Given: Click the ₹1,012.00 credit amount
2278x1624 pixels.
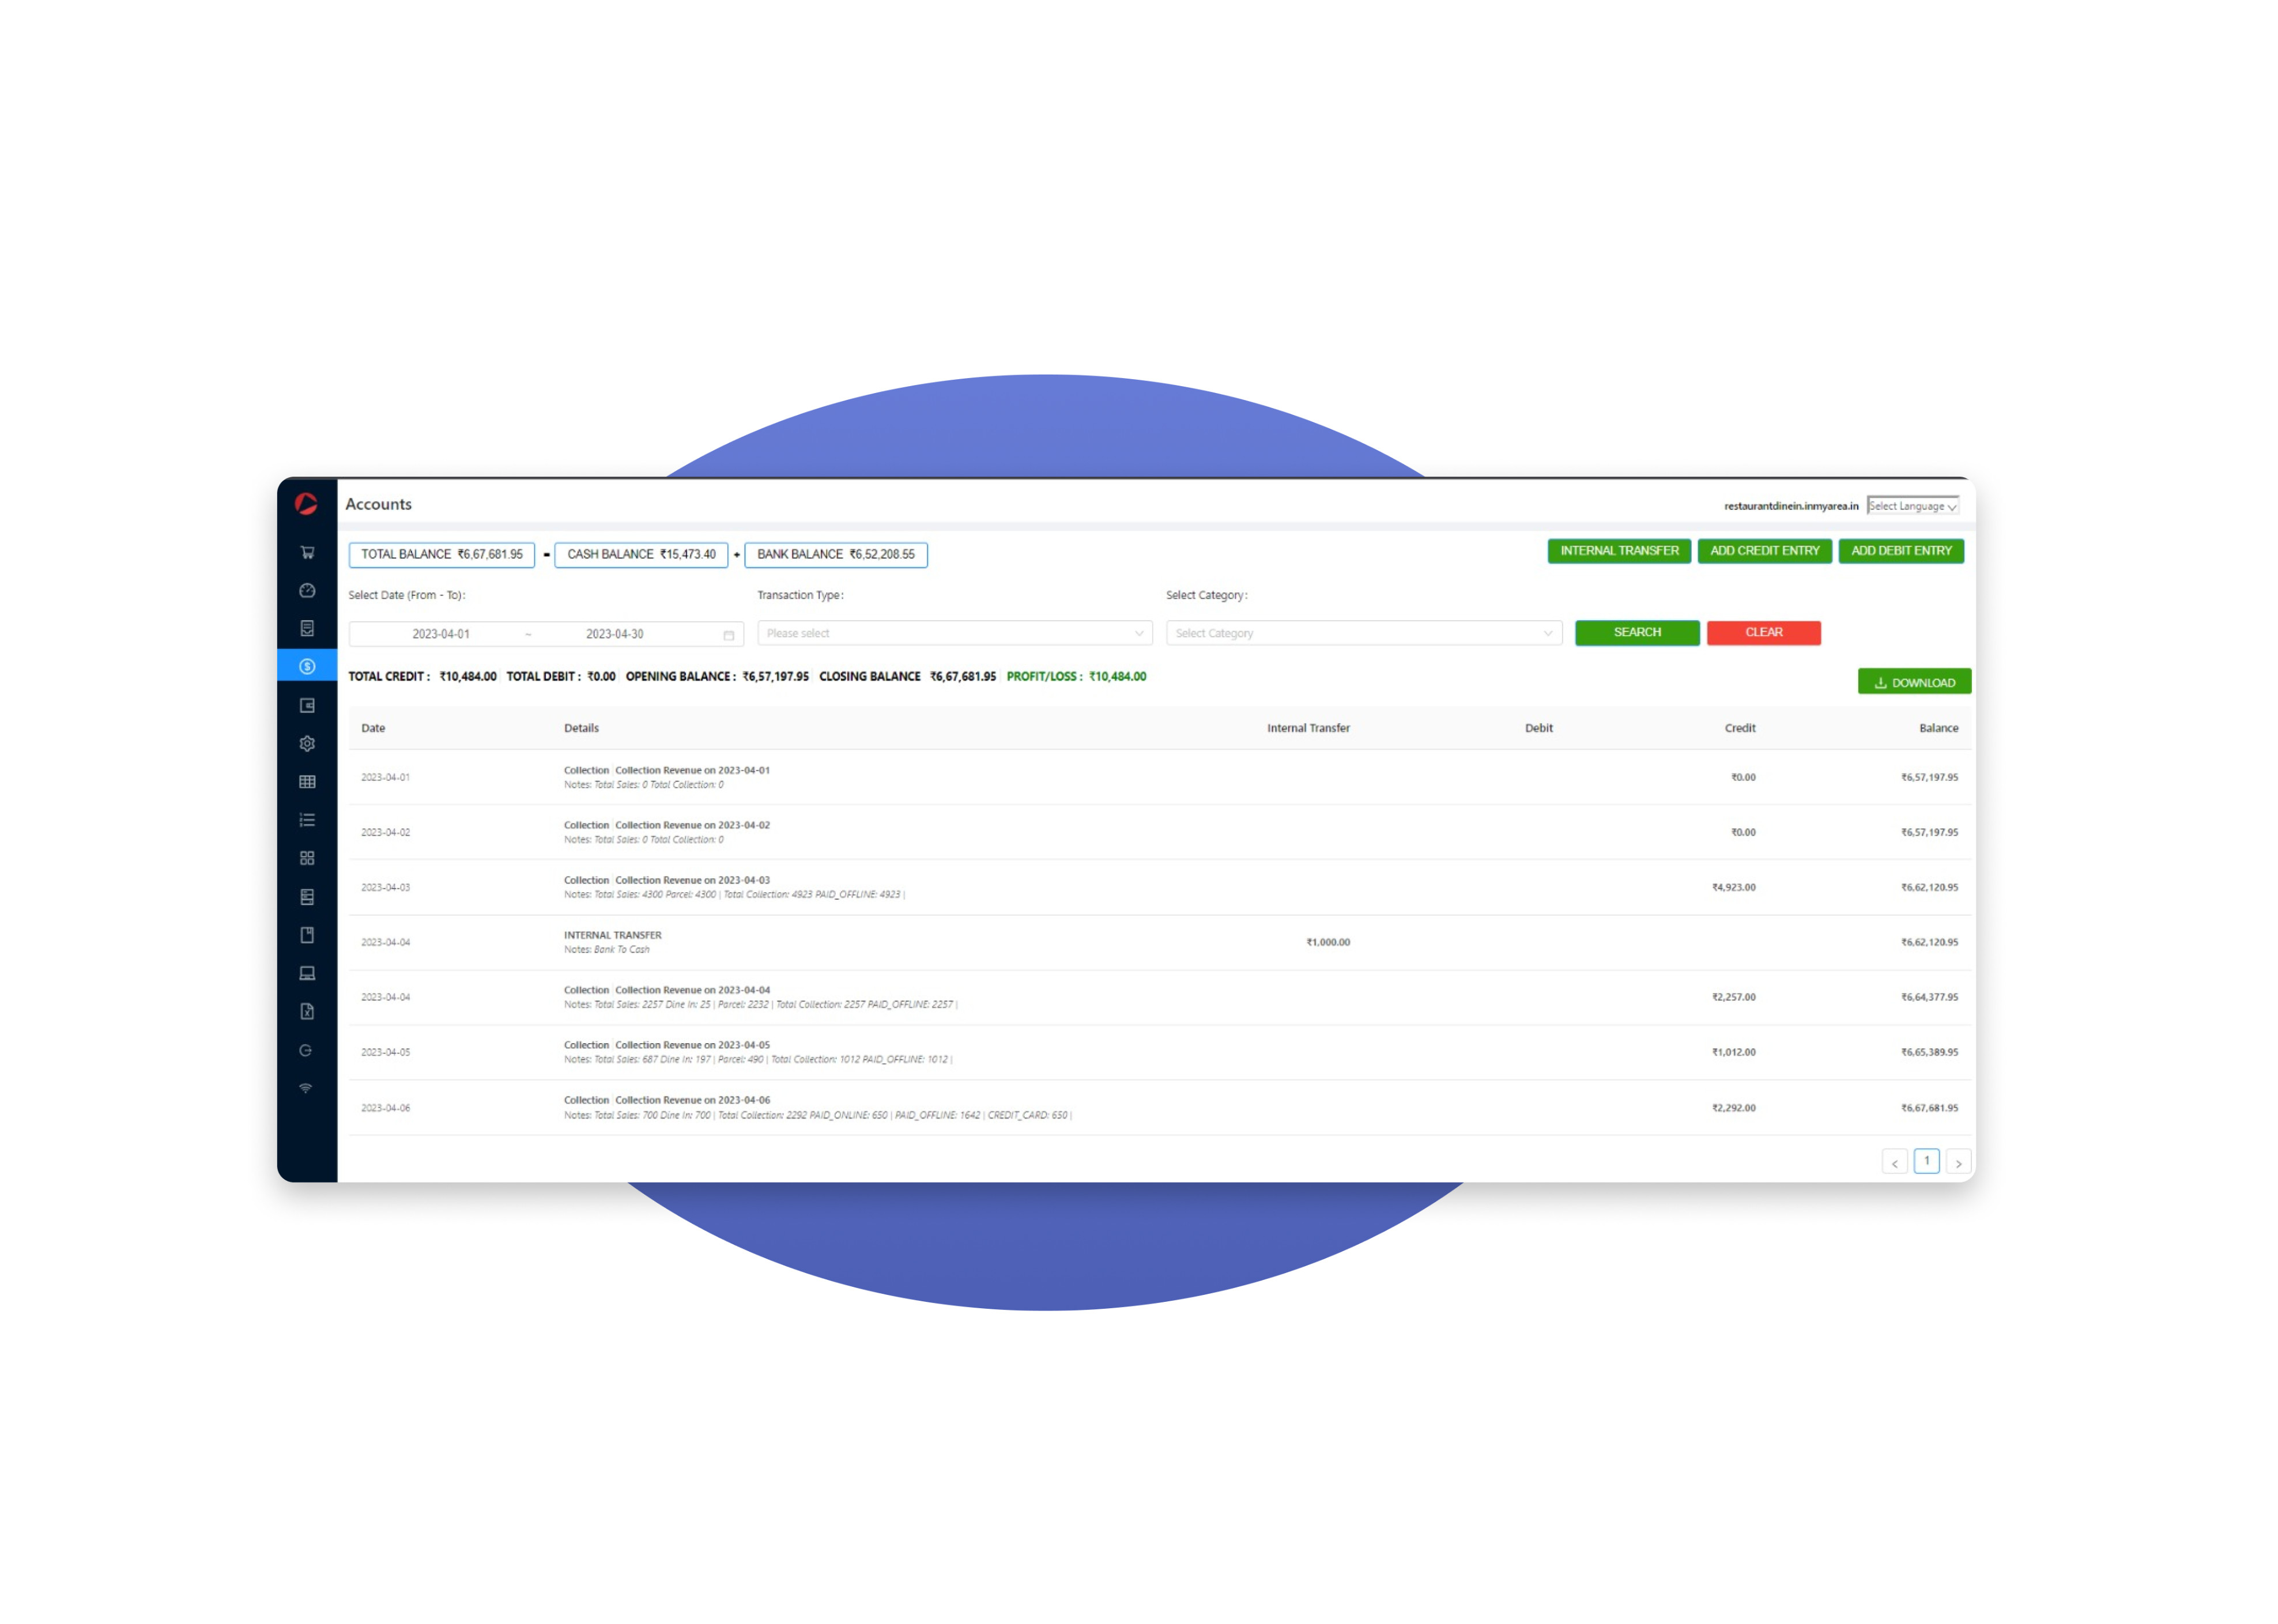Looking at the screenshot, I should coord(1733,1052).
